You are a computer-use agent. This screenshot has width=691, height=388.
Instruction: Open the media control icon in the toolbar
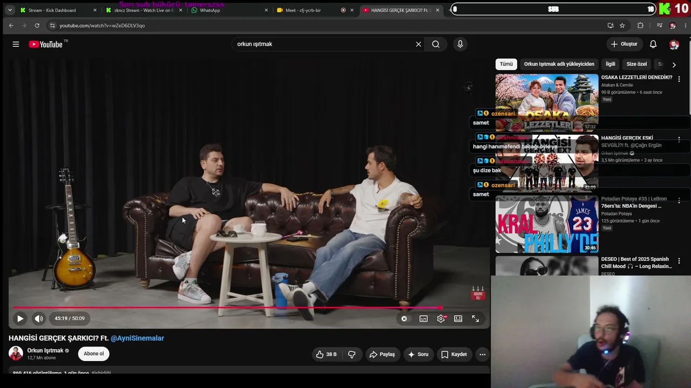pyautogui.click(x=659, y=25)
